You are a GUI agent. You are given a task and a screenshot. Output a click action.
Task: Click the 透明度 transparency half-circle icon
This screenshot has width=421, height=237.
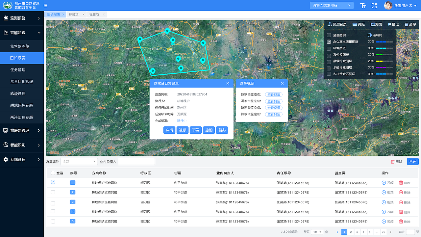370,35
